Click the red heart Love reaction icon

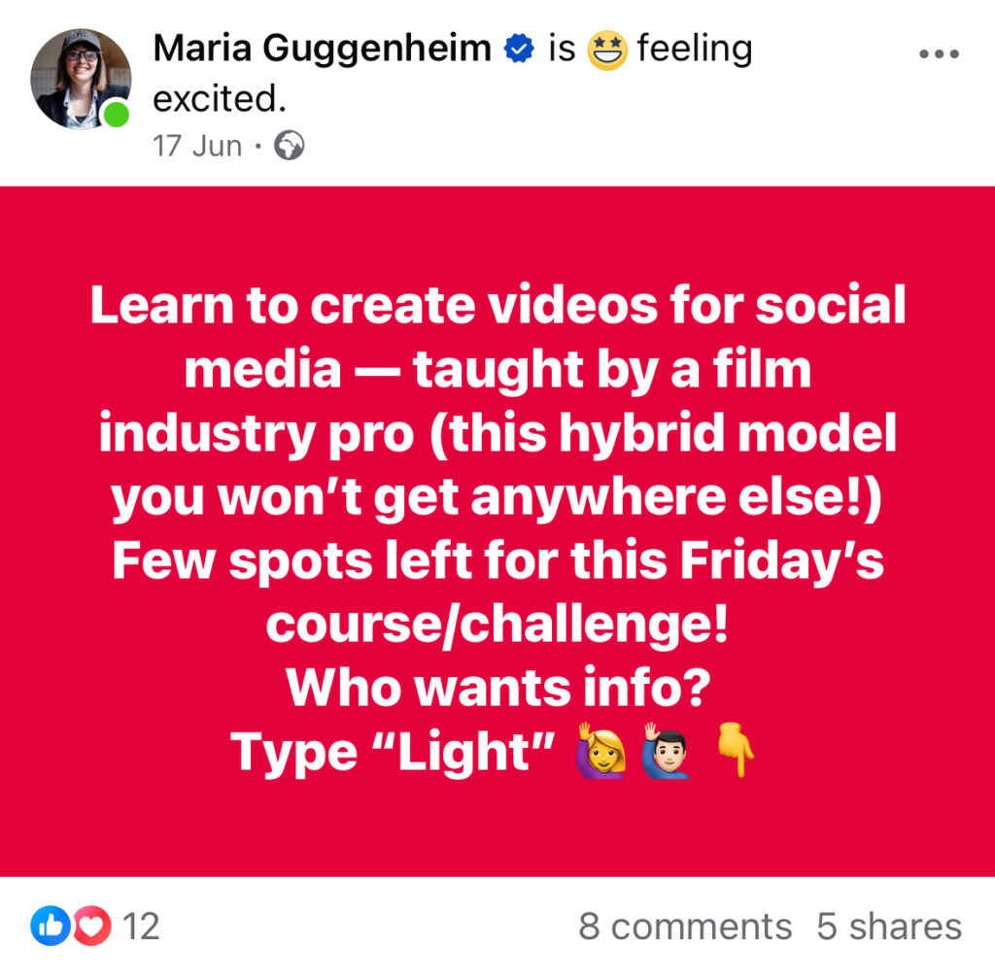click(92, 926)
